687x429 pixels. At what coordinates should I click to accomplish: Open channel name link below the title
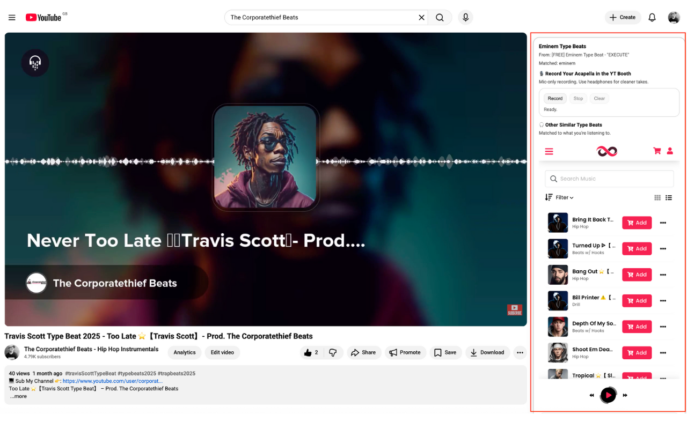coord(91,349)
